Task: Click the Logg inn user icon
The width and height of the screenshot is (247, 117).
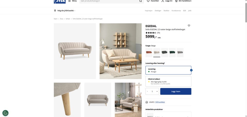Action: [163, 1]
